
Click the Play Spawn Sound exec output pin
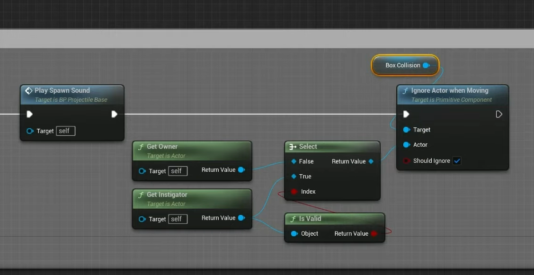114,114
